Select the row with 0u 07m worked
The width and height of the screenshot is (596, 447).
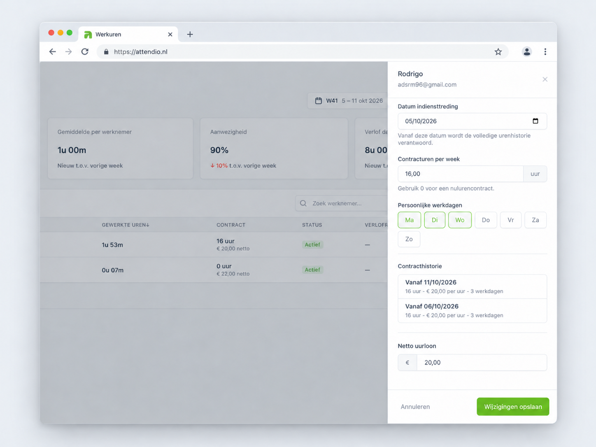(x=214, y=270)
